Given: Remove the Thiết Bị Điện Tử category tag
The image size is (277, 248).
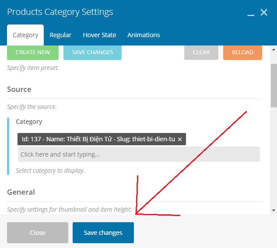Looking at the screenshot, I should click(x=180, y=139).
